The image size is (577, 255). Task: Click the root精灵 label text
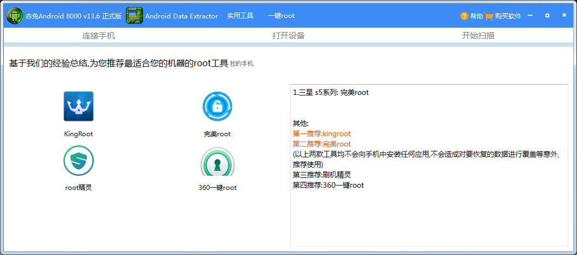79,188
